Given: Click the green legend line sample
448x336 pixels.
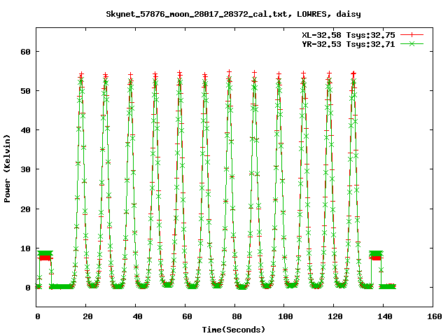Looking at the screenshot, I should click(412, 43).
